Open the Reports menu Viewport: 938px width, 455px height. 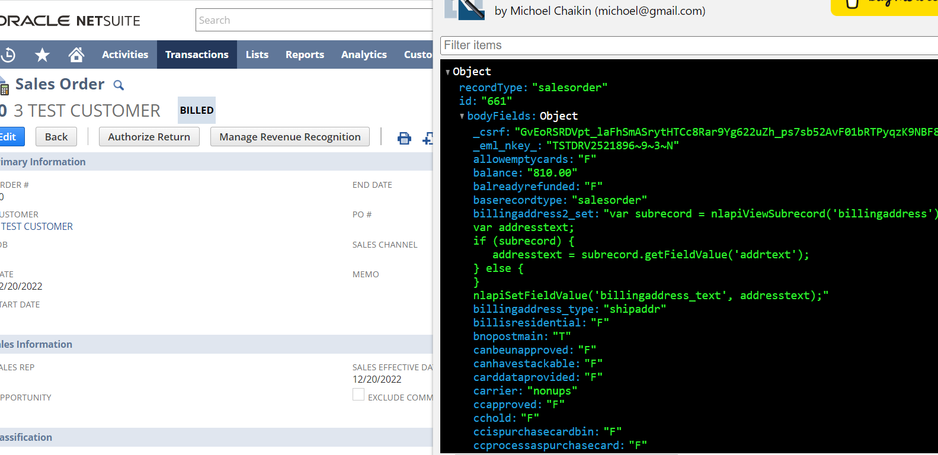click(305, 55)
